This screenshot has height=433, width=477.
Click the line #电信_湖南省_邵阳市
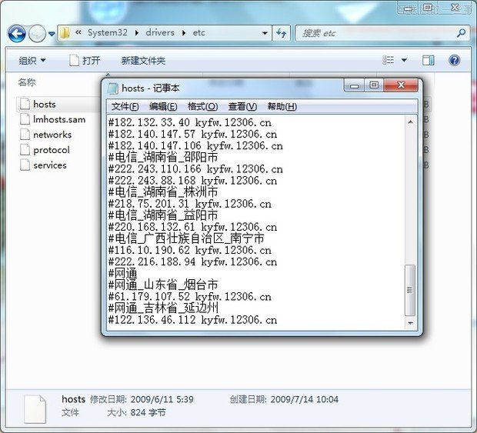click(163, 157)
